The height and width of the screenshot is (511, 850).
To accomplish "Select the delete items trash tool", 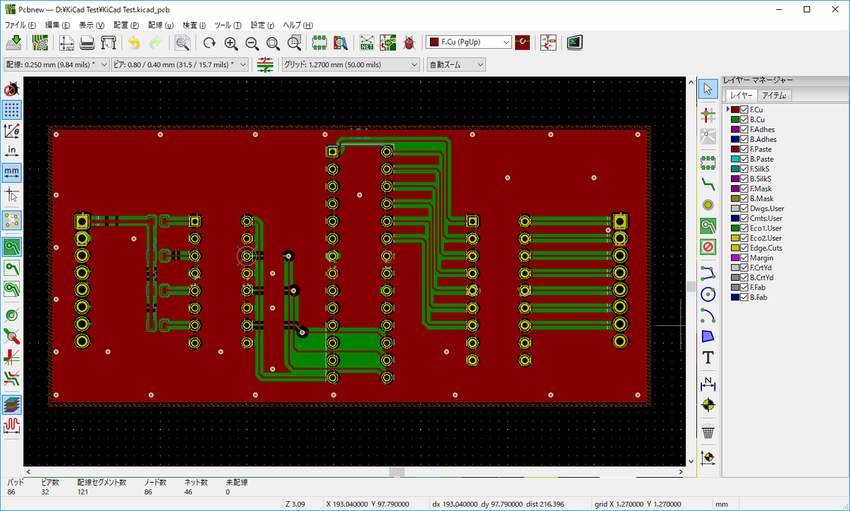I will (x=708, y=431).
